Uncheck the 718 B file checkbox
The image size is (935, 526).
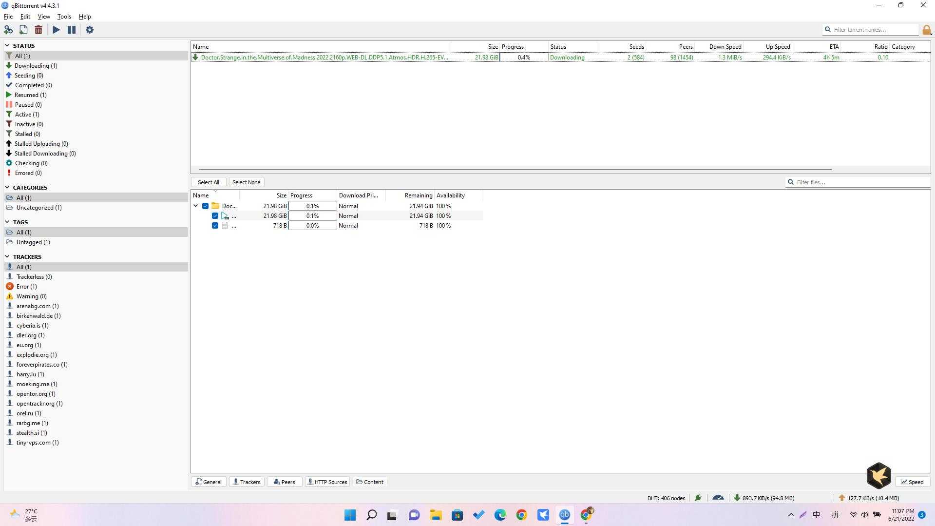[215, 225]
